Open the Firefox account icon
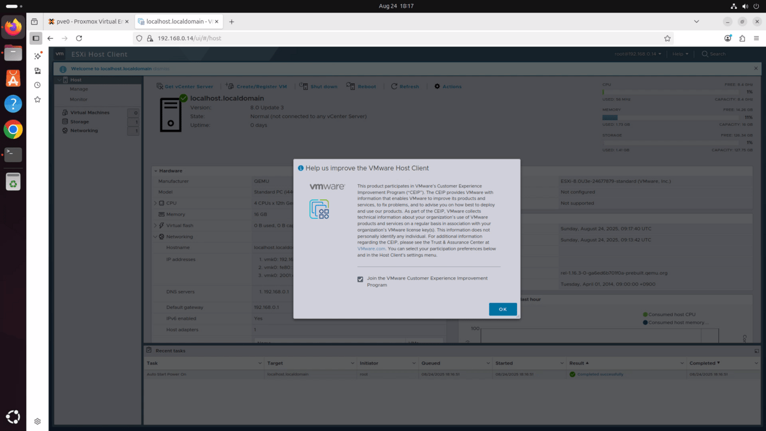 [728, 38]
